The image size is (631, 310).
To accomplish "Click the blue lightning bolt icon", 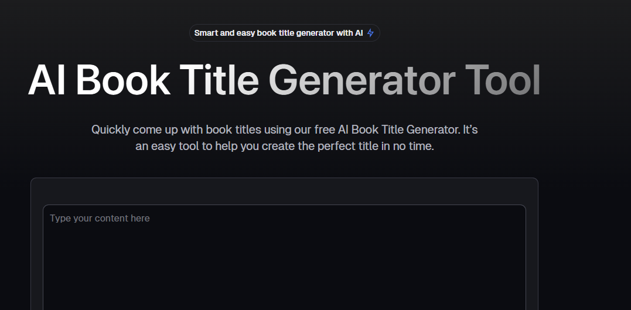I will click(370, 33).
